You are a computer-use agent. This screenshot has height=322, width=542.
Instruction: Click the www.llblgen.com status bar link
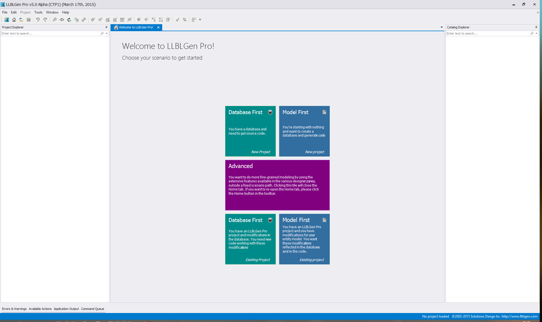point(520,316)
